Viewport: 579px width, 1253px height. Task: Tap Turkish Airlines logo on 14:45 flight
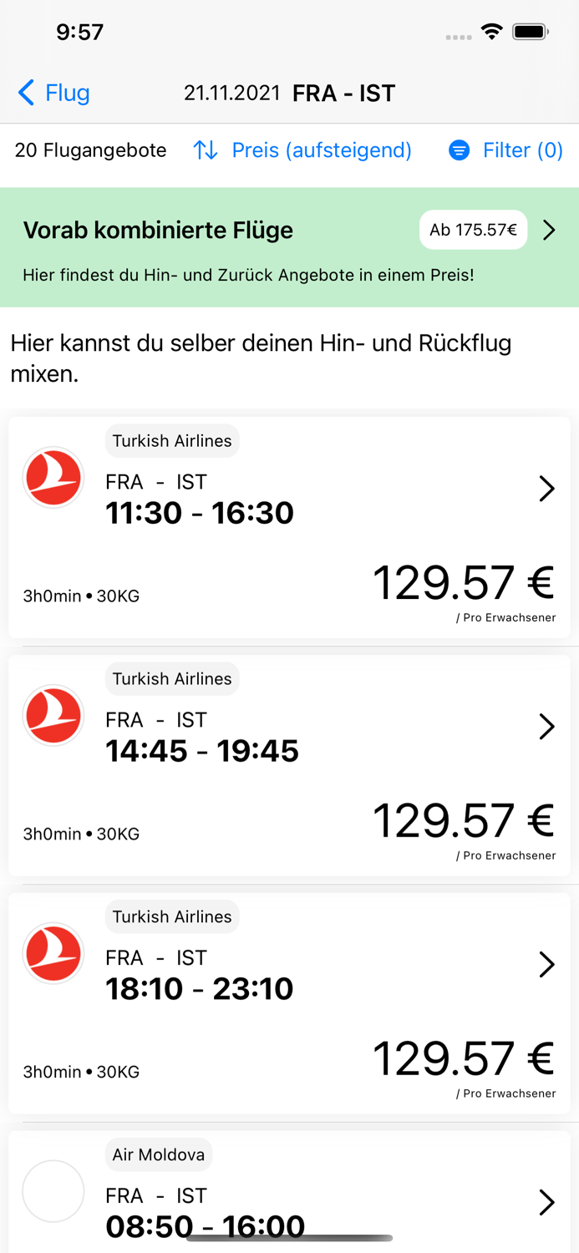tap(53, 716)
